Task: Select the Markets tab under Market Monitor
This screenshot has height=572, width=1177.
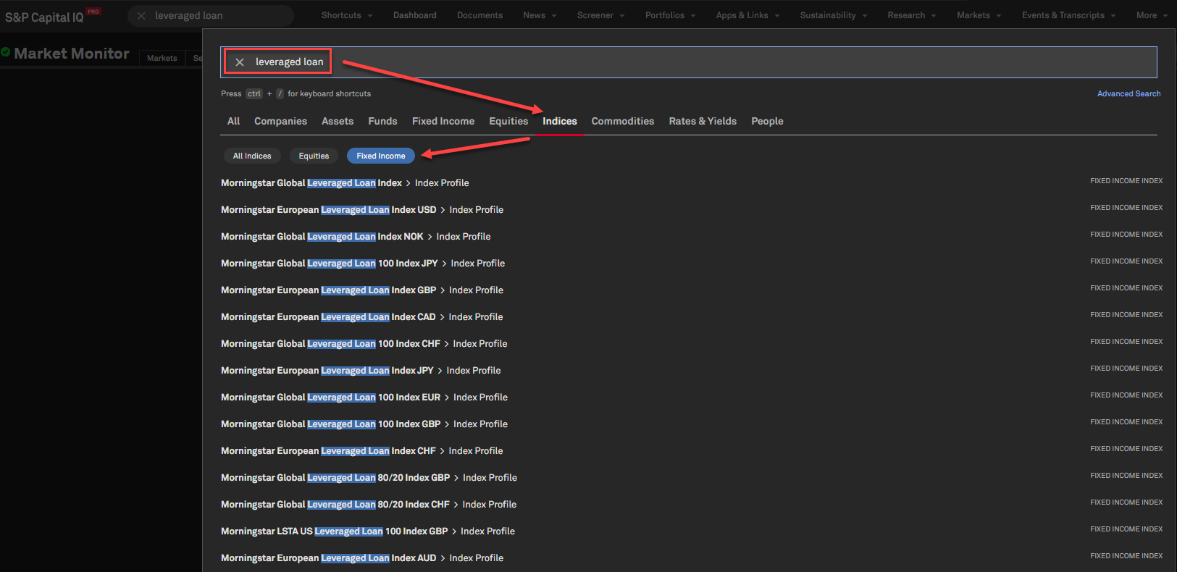Action: (x=162, y=58)
